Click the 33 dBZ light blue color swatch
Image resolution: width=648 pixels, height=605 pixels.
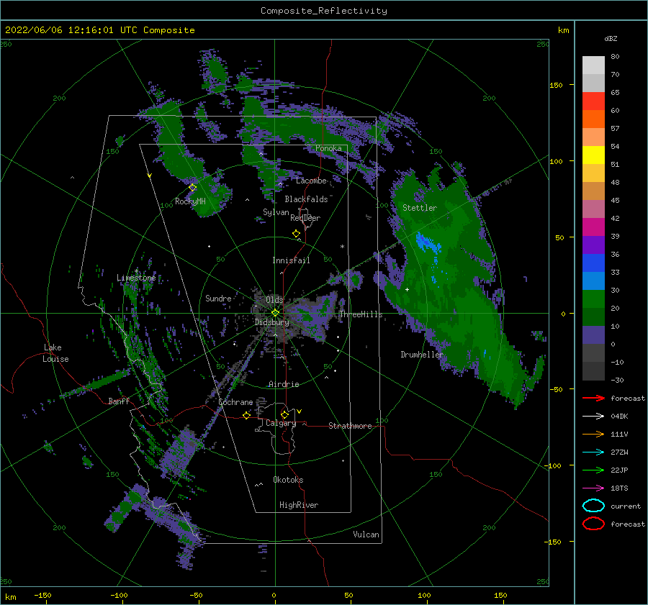point(593,281)
